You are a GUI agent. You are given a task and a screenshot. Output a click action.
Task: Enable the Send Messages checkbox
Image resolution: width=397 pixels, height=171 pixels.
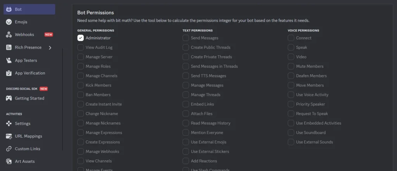point(186,38)
